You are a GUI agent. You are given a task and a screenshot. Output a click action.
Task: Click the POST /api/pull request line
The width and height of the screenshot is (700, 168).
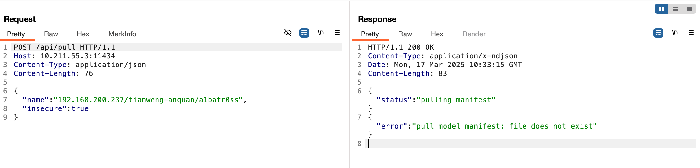(x=65, y=47)
